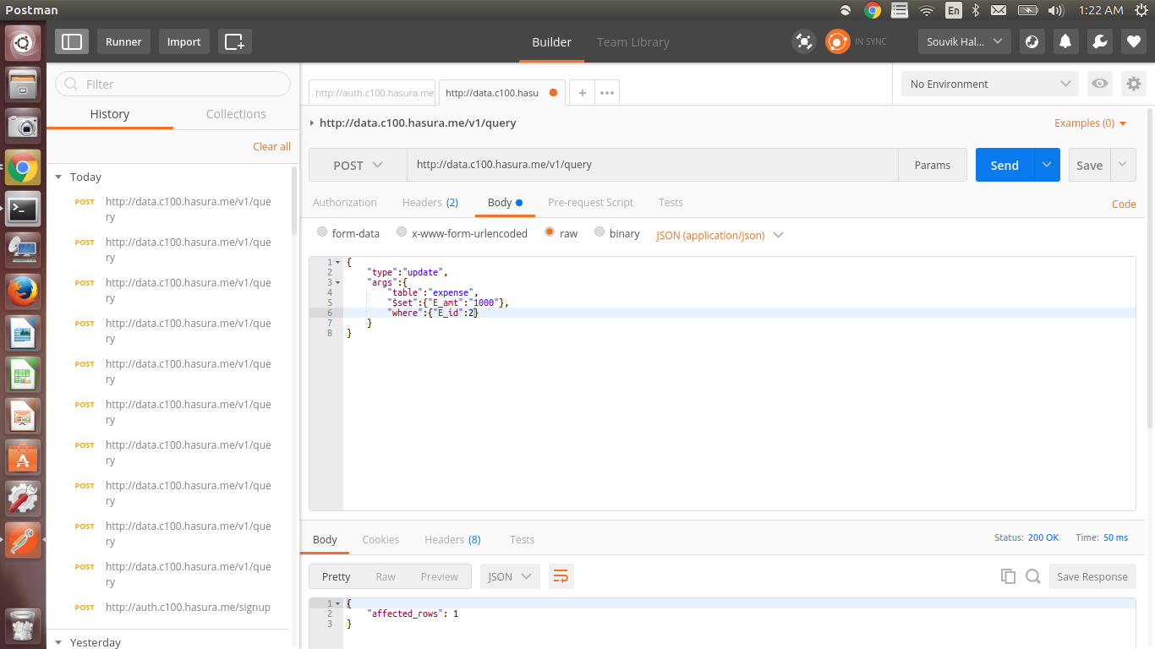Click the "200 OK" status text
Viewport: 1155px width, 649px height.
pos(1043,537)
